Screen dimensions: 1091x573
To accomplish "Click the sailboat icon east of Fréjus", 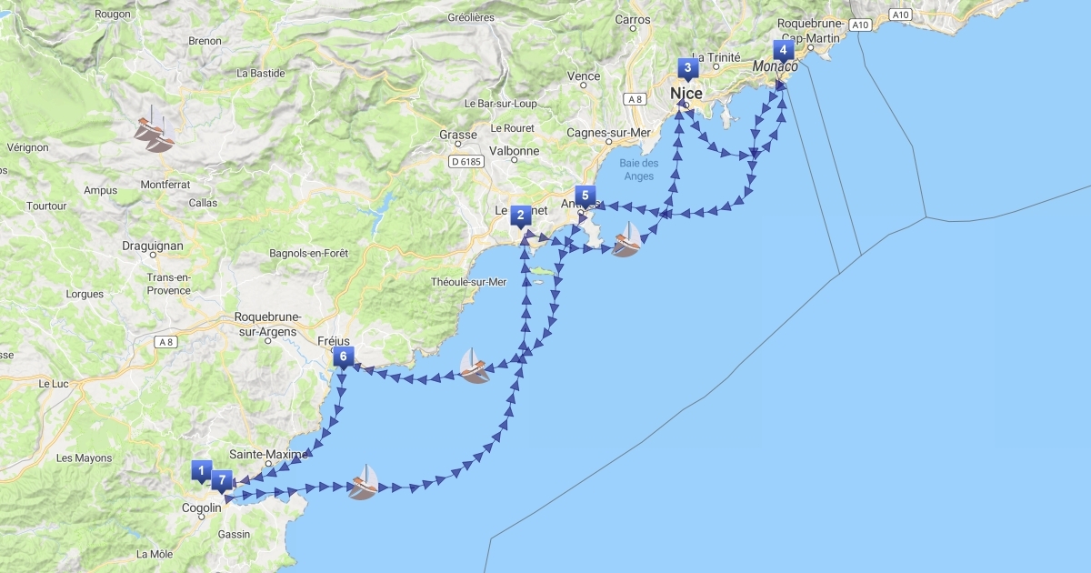I will (x=475, y=366).
